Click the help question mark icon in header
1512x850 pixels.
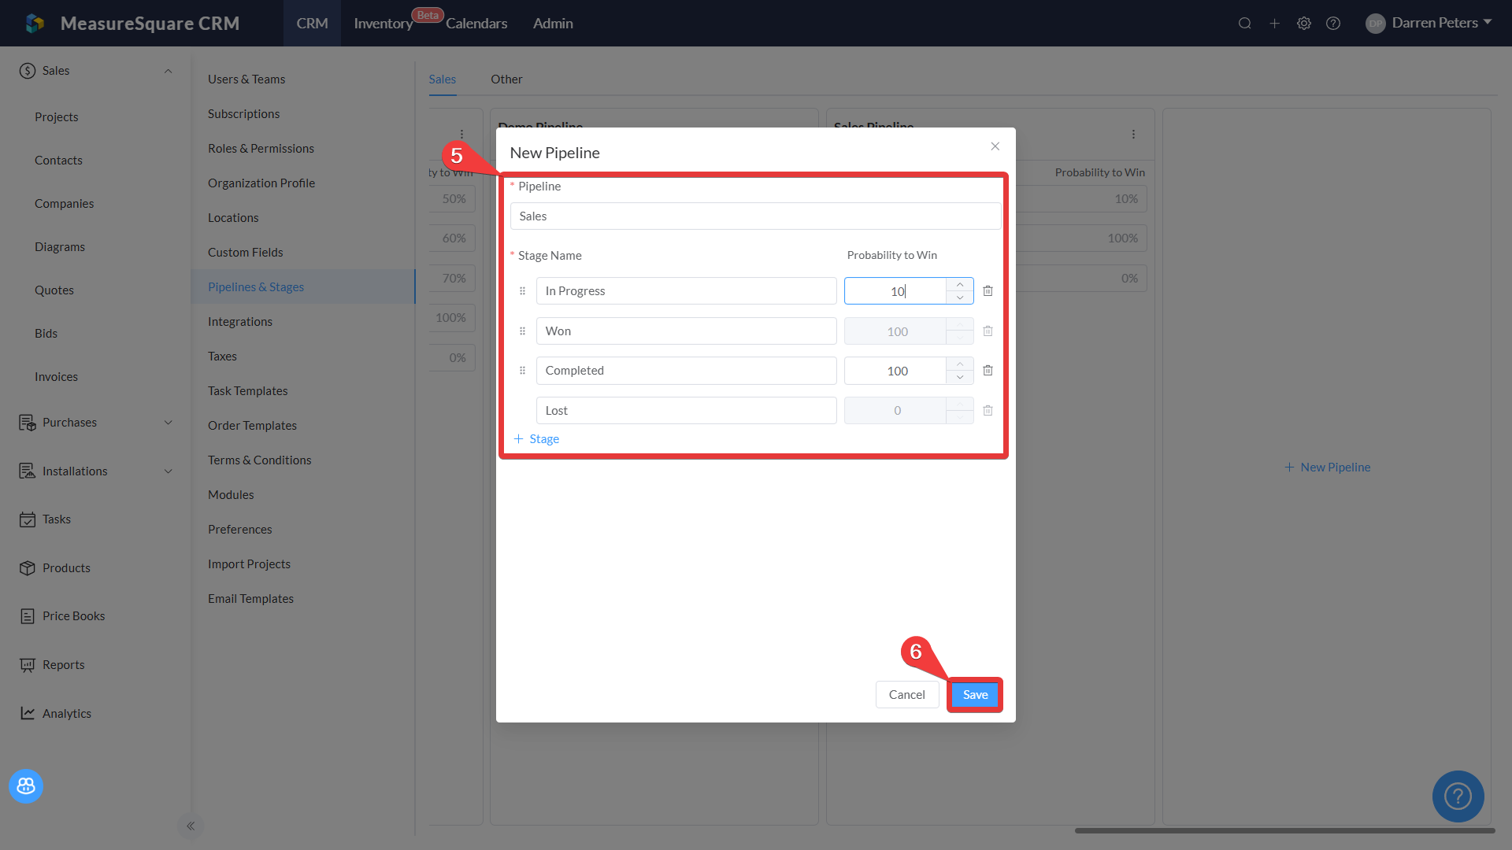tap(1333, 24)
